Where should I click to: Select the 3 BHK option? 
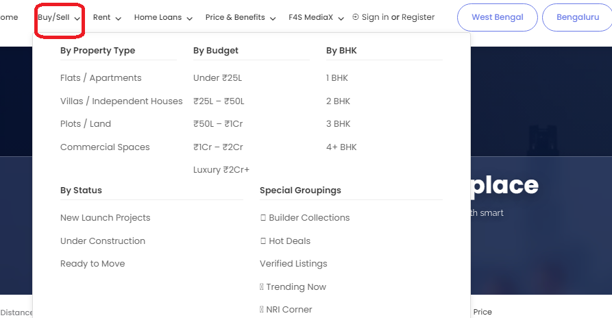(338, 124)
